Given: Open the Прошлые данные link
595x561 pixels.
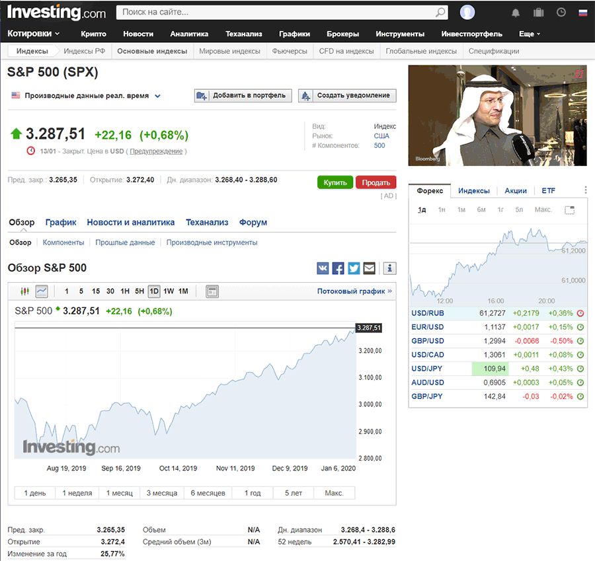Looking at the screenshot, I should click(125, 243).
